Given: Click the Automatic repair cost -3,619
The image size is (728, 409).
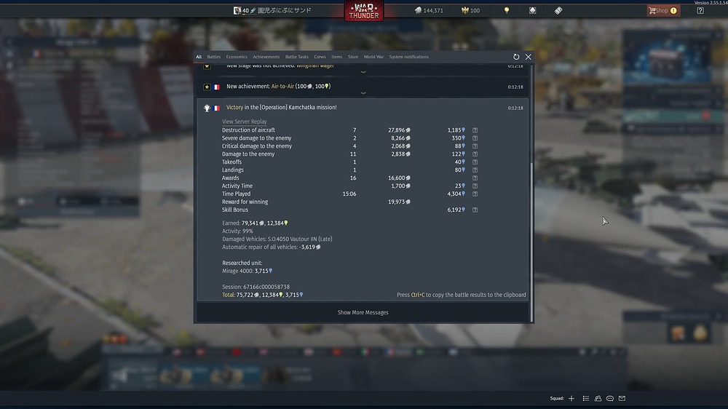Looking at the screenshot, I should click(309, 247).
